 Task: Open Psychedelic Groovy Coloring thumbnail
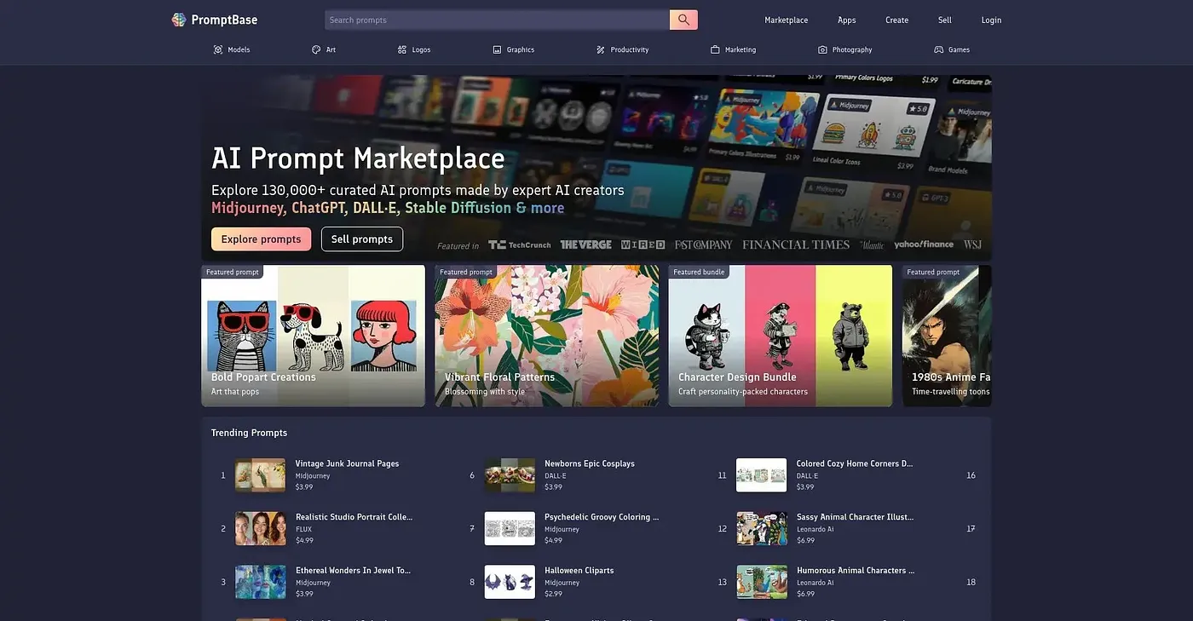(x=510, y=529)
